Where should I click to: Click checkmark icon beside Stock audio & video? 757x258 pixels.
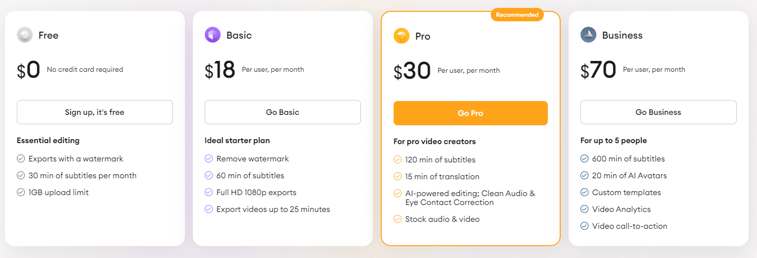(x=398, y=219)
